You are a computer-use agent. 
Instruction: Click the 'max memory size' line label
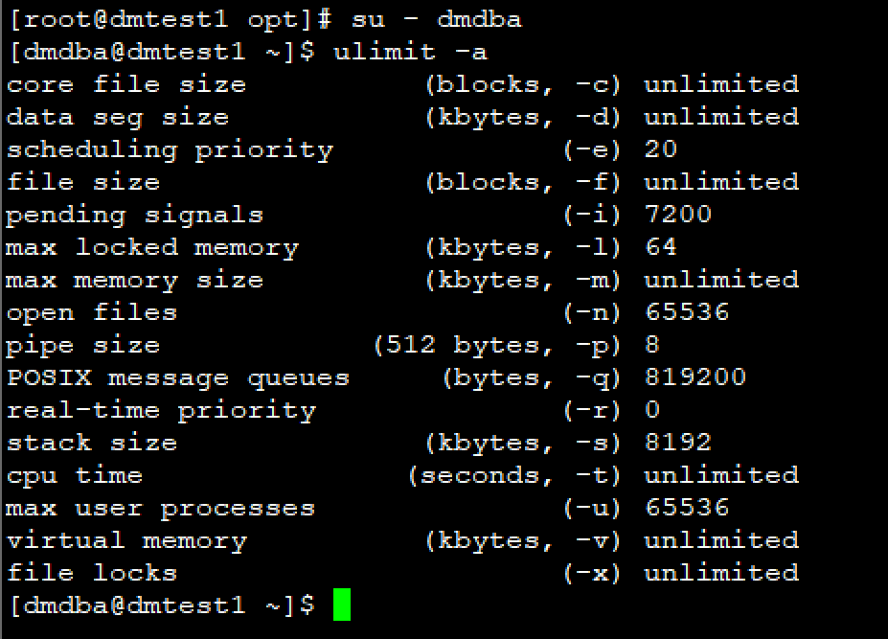pos(135,280)
